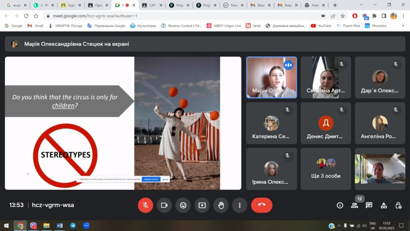Toggle the camera in call controls
410x231 pixels.
point(164,205)
